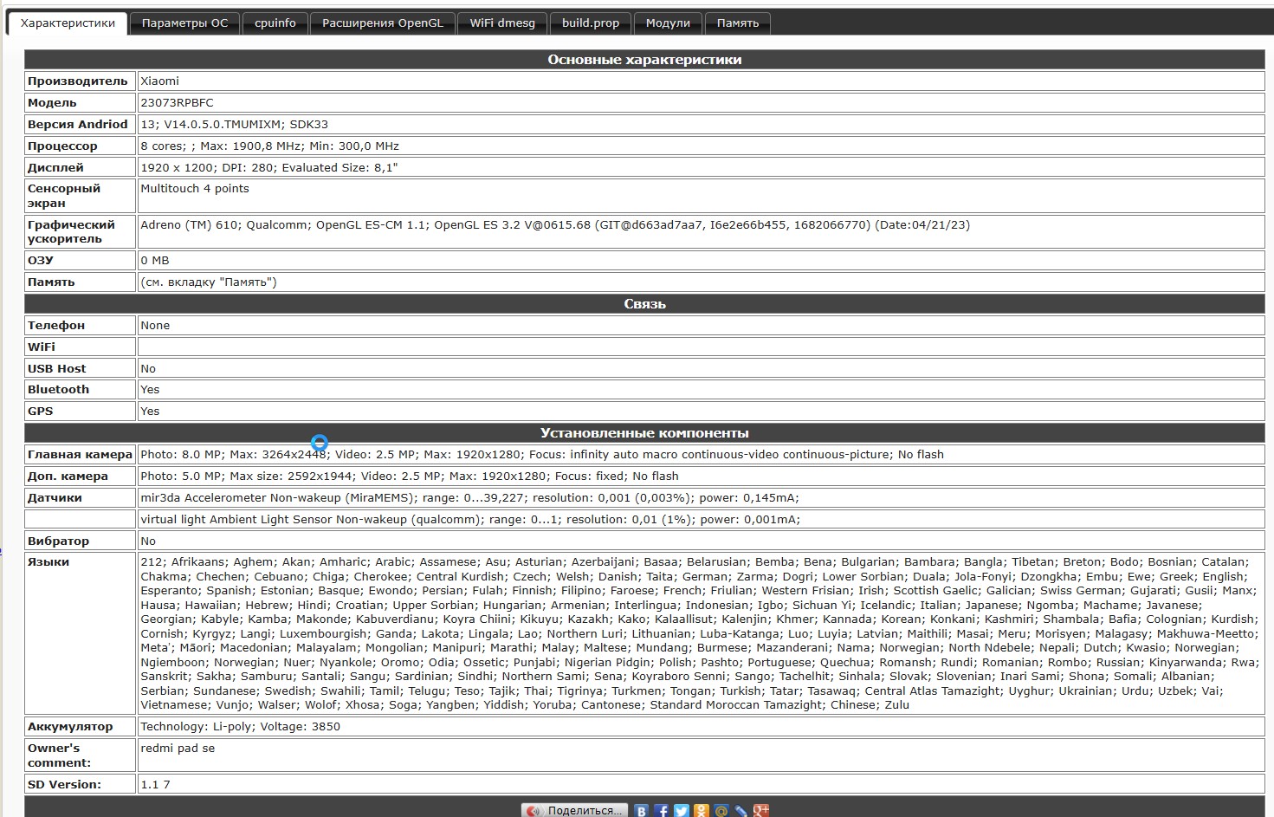Click secondary camera Photo: 5.0 MP text
The image size is (1274, 817).
(410, 476)
